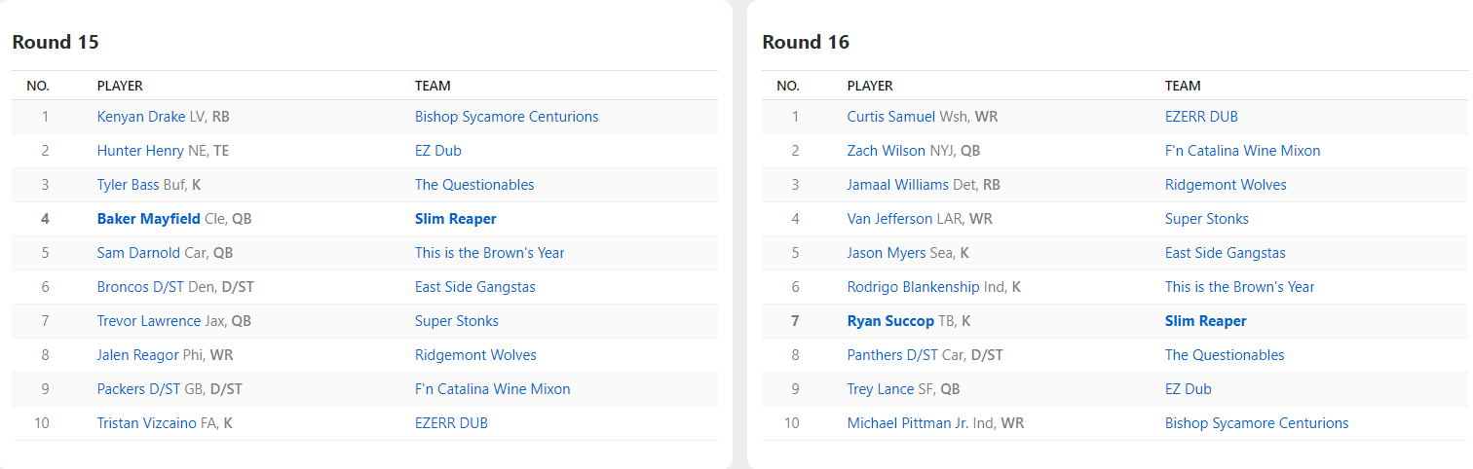Click the TEAM column header in Round 16
The image size is (1473, 469).
pyautogui.click(x=1183, y=86)
